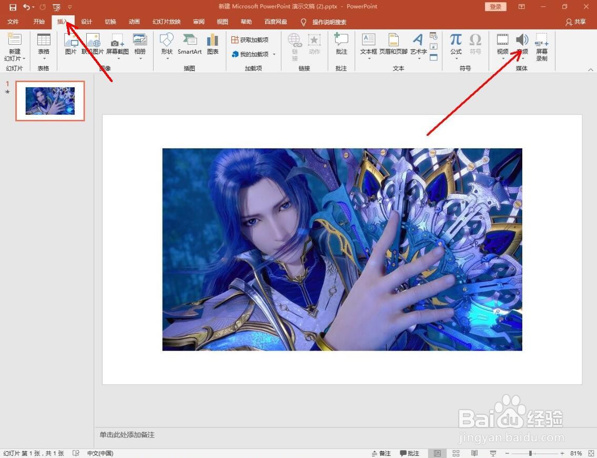Click the zoom out minus button
Screen dimensions: 597x458
click(x=507, y=453)
